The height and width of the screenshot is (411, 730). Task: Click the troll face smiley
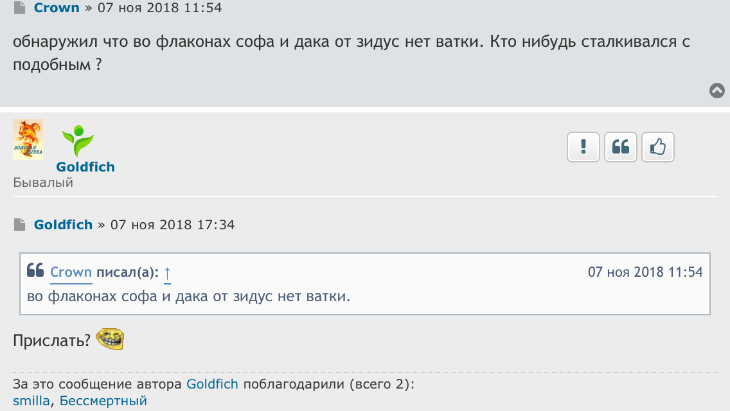click(110, 338)
